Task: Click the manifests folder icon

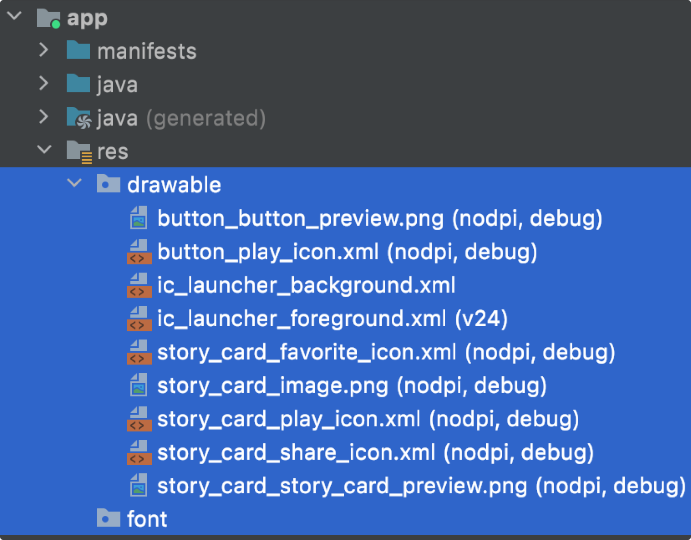Action: (79, 50)
